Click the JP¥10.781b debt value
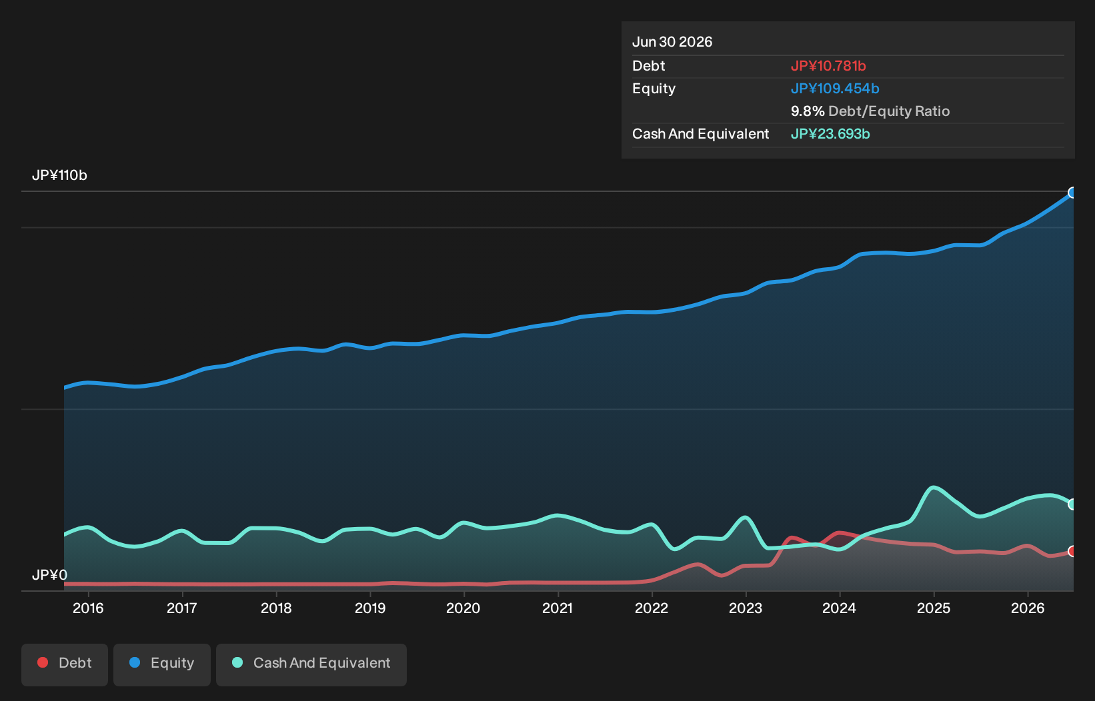The height and width of the screenshot is (701, 1095). tap(828, 66)
